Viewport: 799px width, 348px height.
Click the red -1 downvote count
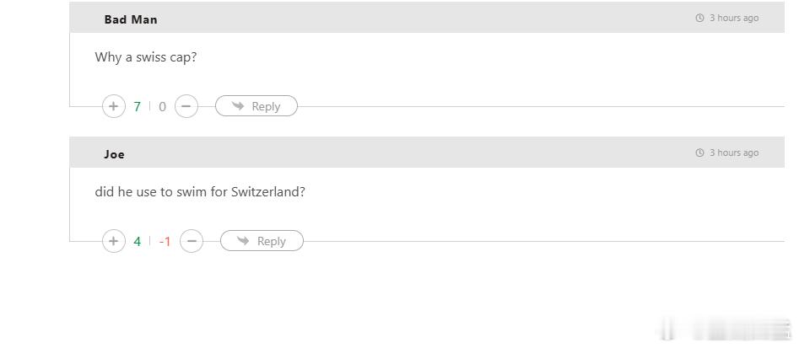click(x=165, y=242)
